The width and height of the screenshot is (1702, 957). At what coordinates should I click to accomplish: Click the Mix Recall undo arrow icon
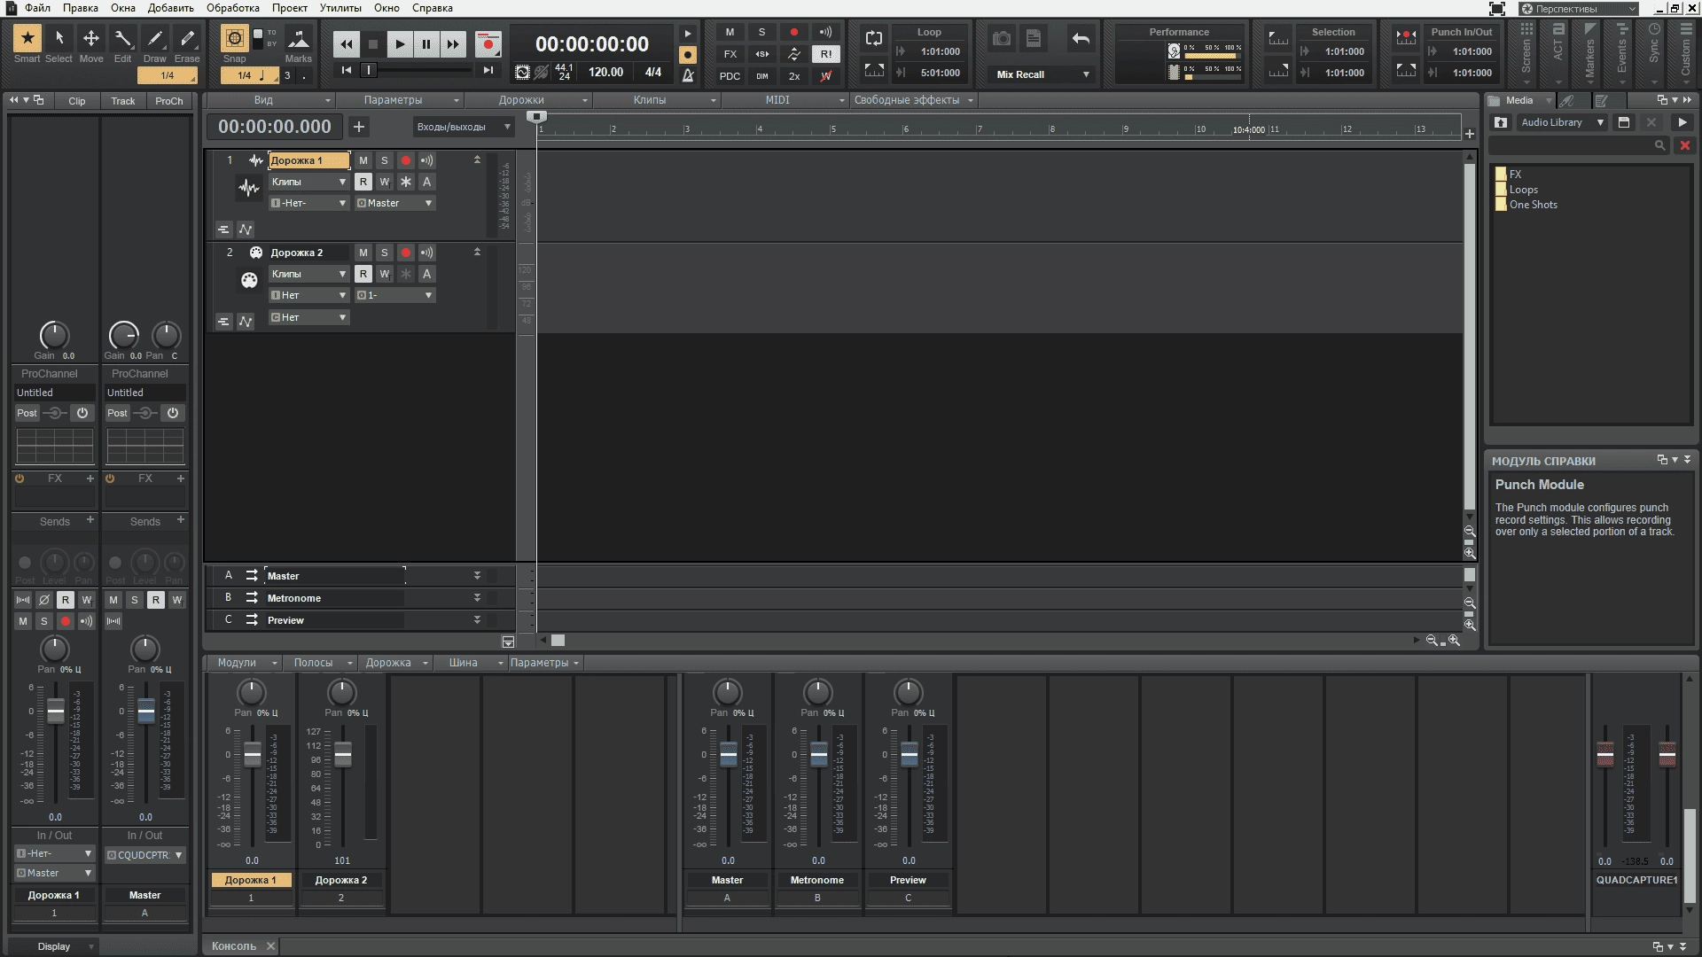point(1081,38)
